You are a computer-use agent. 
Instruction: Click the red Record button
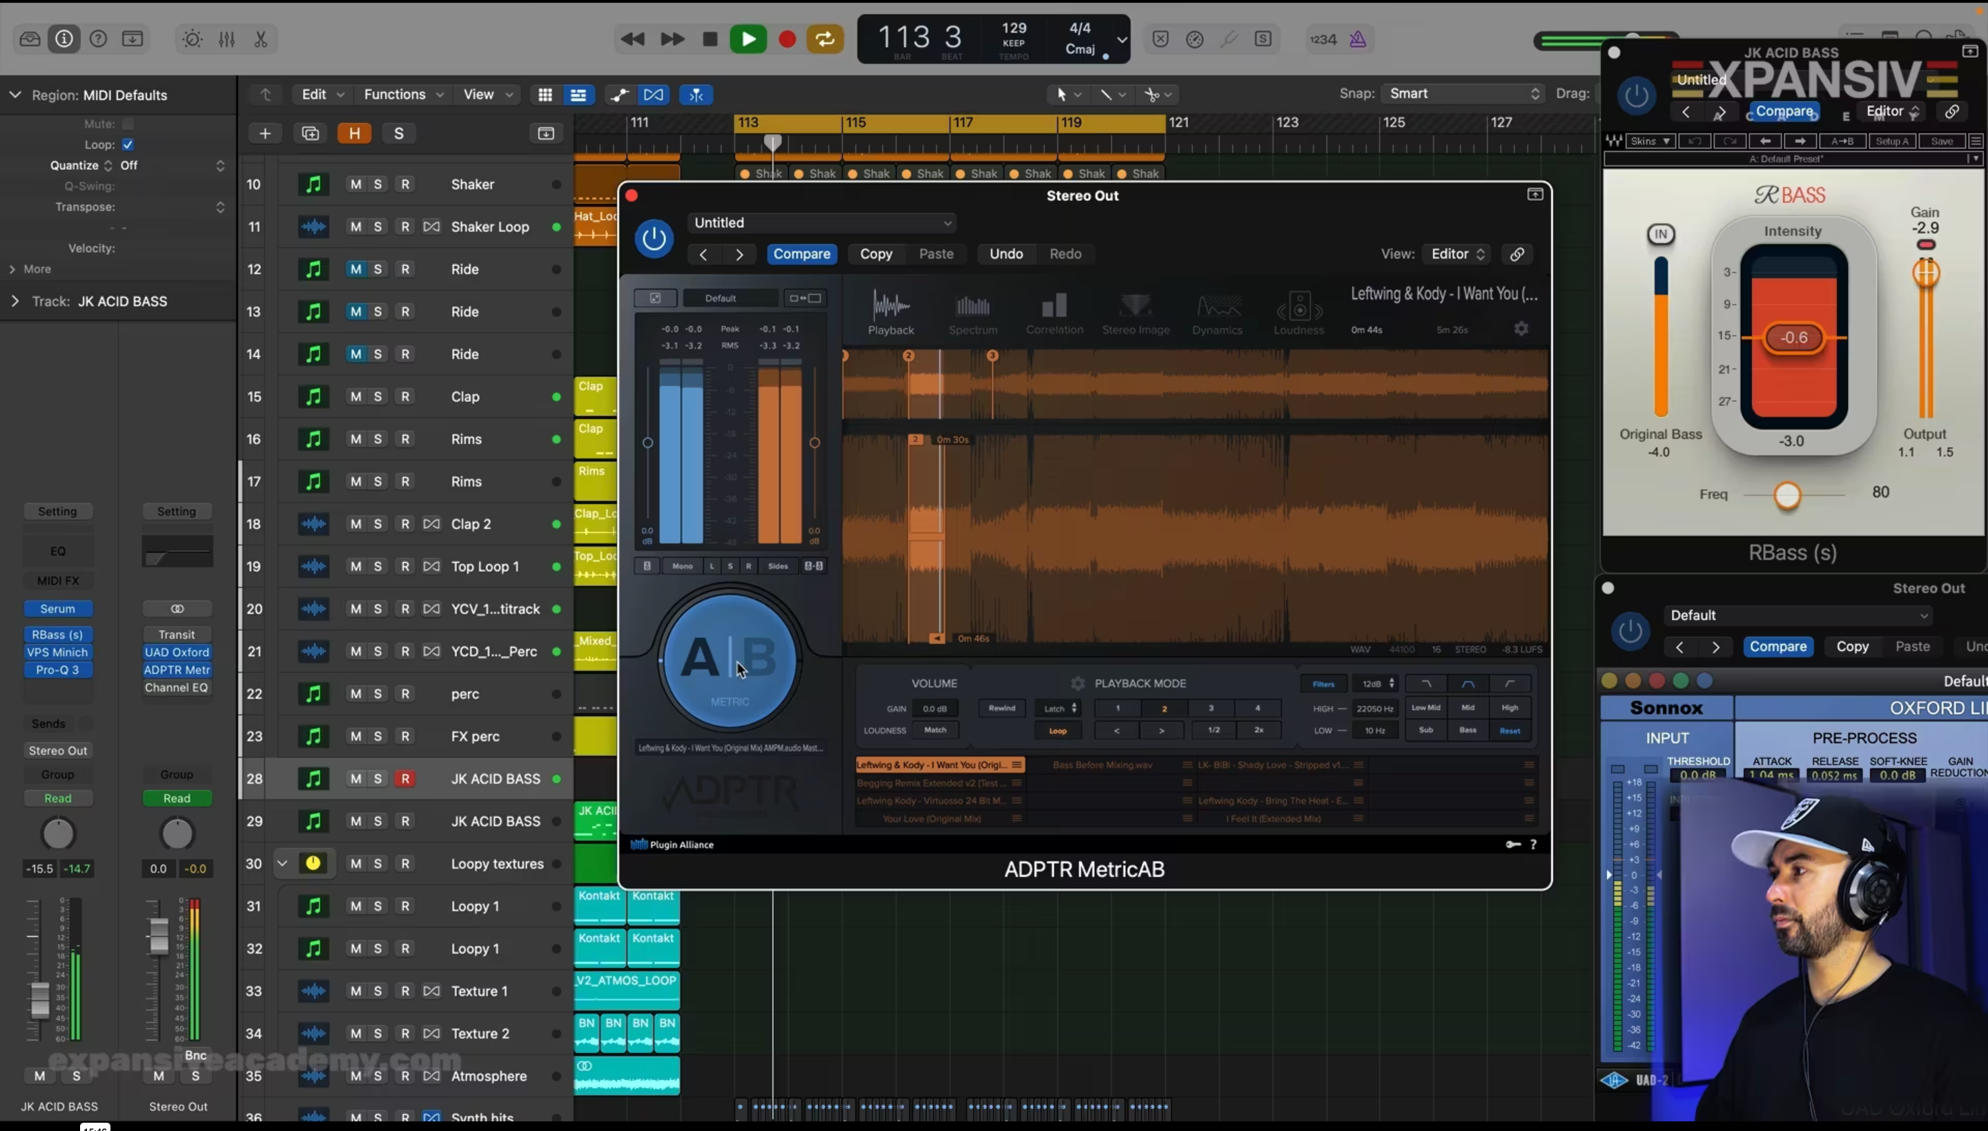click(787, 39)
